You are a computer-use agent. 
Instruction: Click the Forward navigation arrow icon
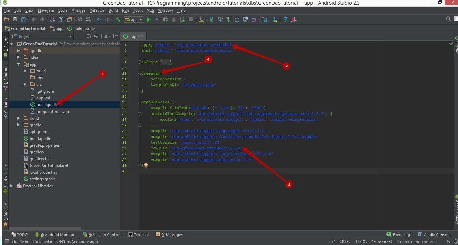click(107, 20)
